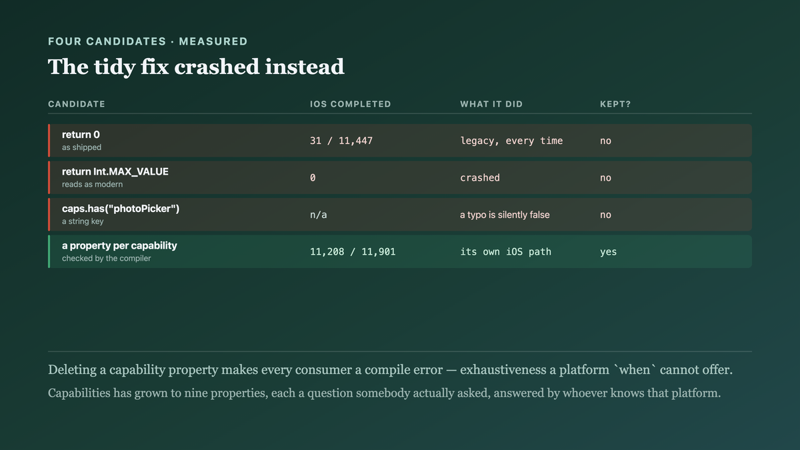Click the value '31 / 11,447'

[x=341, y=141]
